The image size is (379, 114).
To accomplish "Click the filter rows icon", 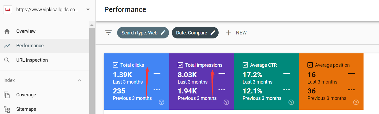I will coord(108,33).
